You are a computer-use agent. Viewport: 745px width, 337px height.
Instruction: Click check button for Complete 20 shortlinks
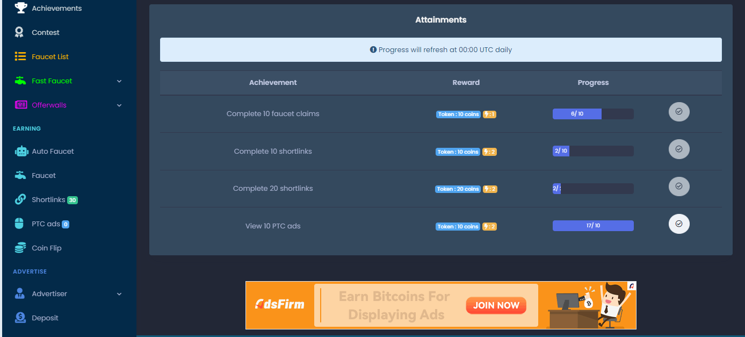pos(679,187)
